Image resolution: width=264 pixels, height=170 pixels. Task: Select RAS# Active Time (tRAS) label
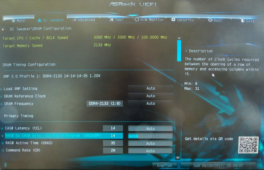tap(29, 143)
